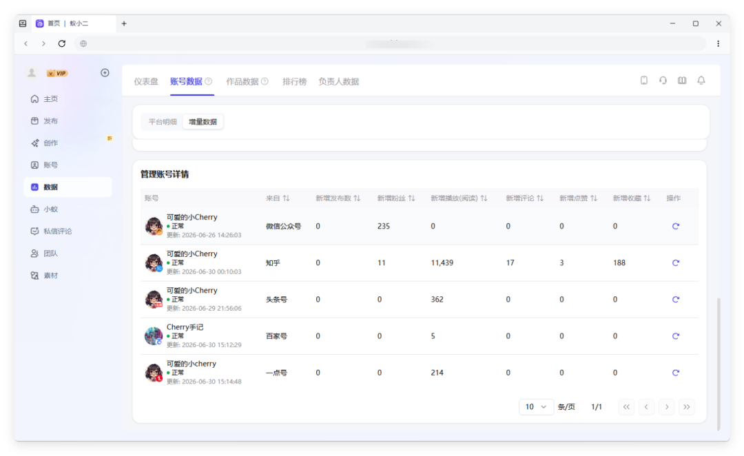Refresh the 百家号 account row
Image resolution: width=744 pixels, height=456 pixels.
click(x=676, y=336)
